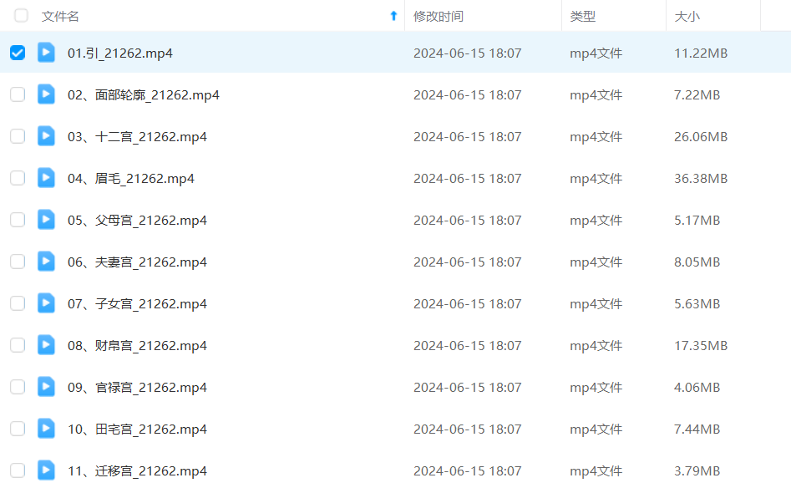791x488 pixels.
Task: Click the 类型 column header
Action: (x=583, y=16)
